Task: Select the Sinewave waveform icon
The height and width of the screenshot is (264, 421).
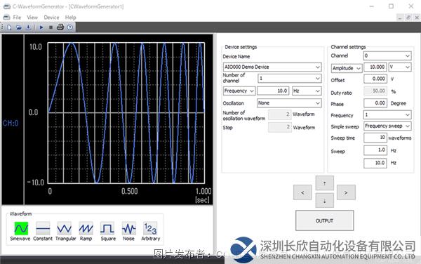Action: pos(21,229)
